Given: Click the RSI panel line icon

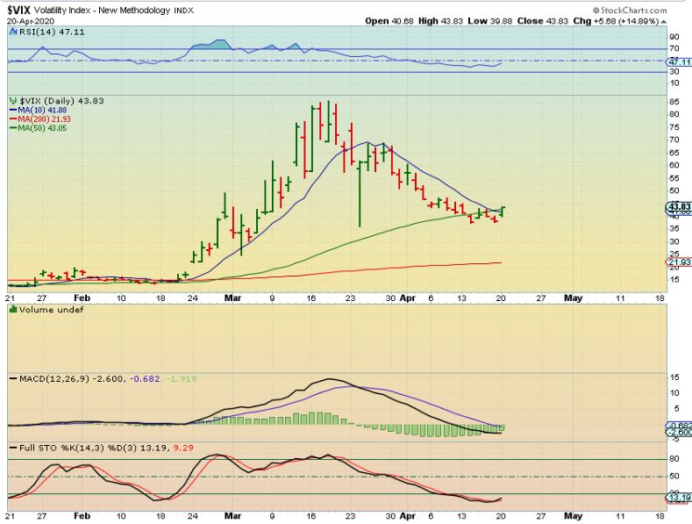Looking at the screenshot, I should [13, 32].
